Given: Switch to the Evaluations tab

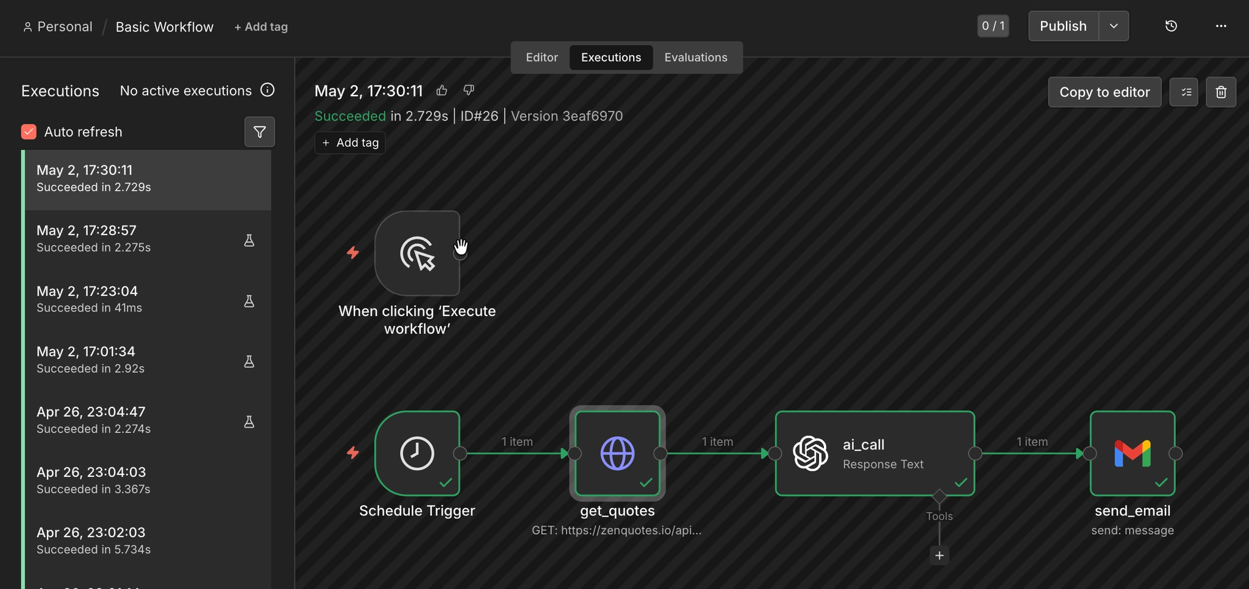Looking at the screenshot, I should click(696, 57).
